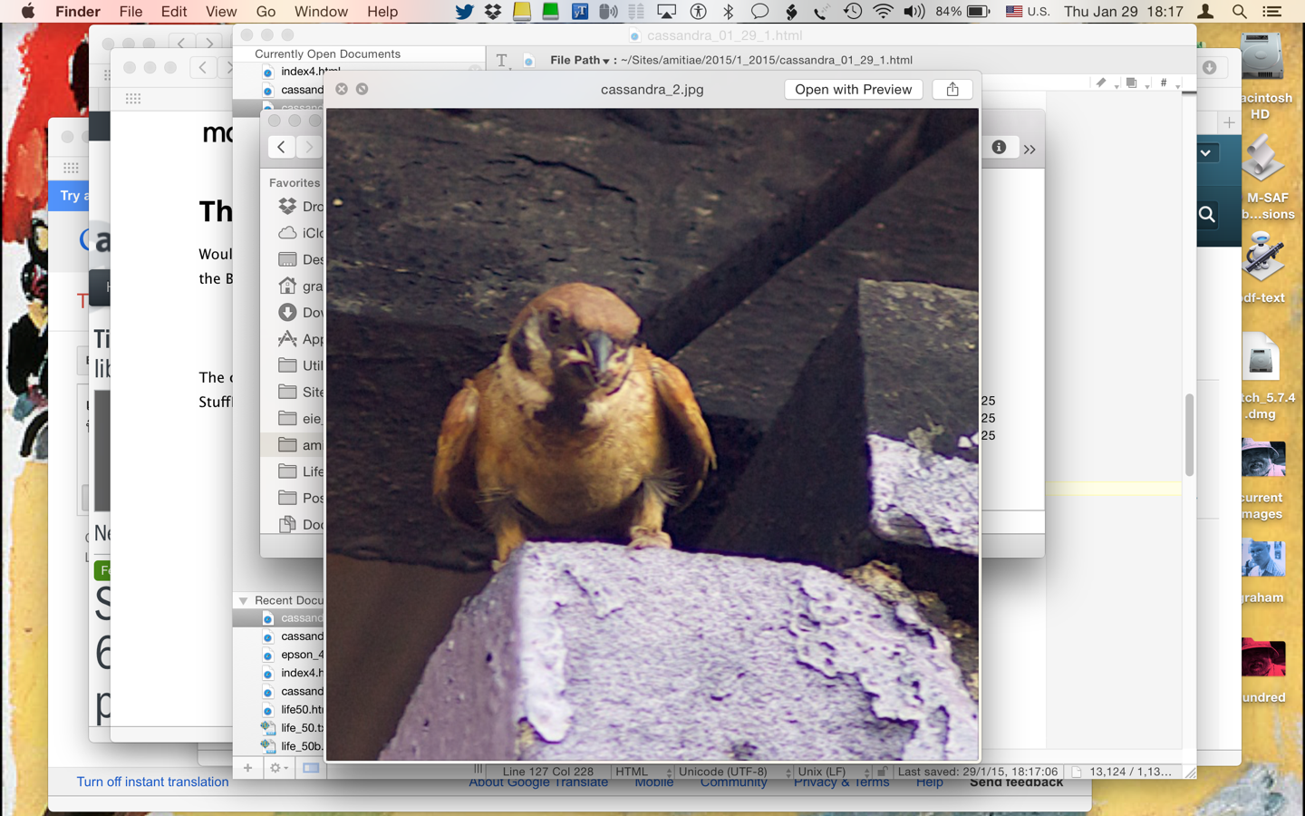The image size is (1305, 816).
Task: Open the HTML language popup in status bar
Action: click(643, 772)
